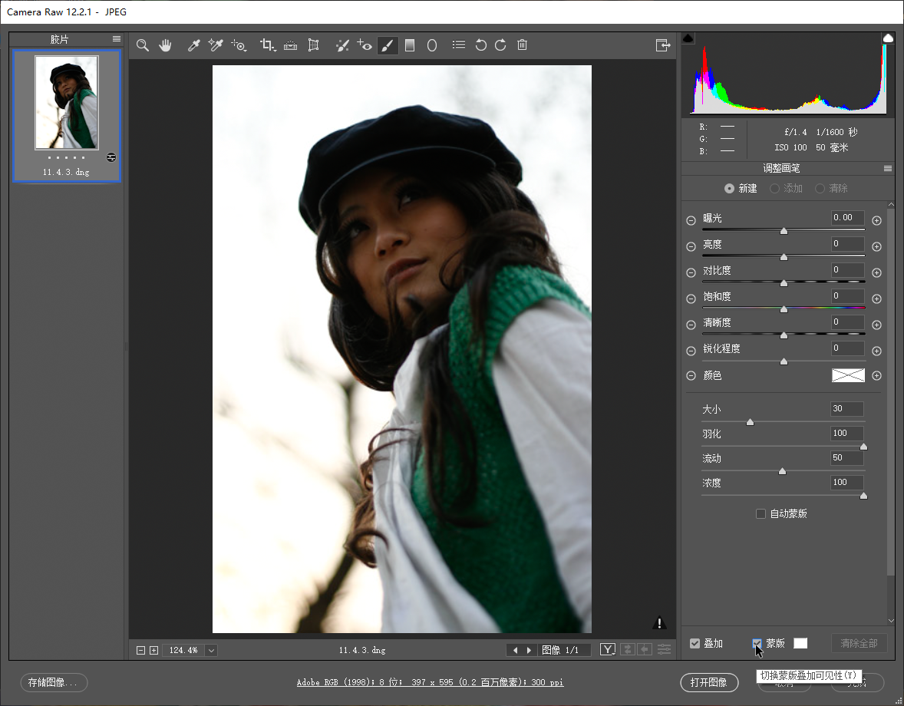Select the White Balance eyedropper tool
Viewport: 904px width, 706px height.
(193, 46)
